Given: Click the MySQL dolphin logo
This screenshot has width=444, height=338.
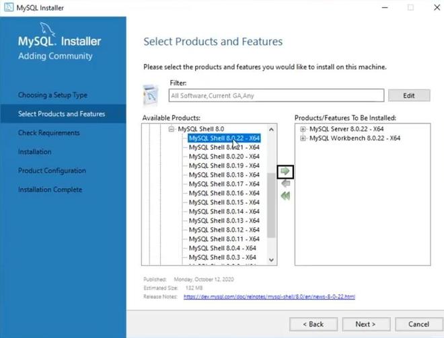Looking at the screenshot, I should [46, 30].
